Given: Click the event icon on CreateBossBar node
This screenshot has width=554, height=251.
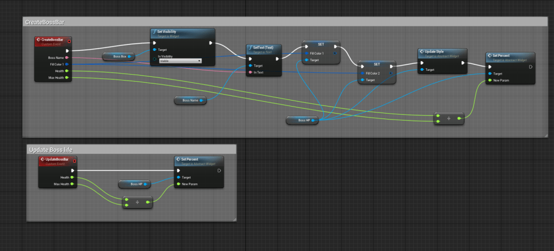Looking at the screenshot, I should (x=38, y=41).
